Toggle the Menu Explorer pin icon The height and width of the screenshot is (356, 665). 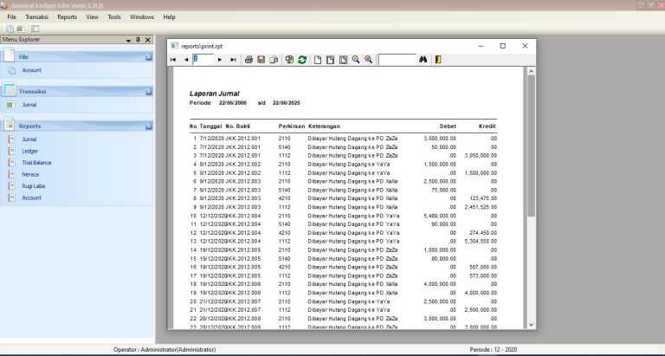coord(138,40)
